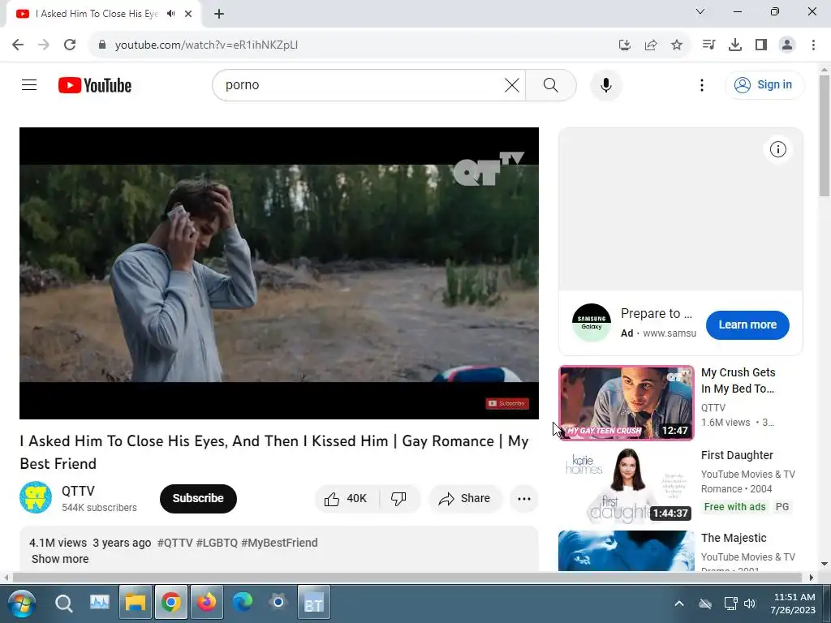This screenshot has width=831, height=623.
Task: Mute tab via speaker icon on tab
Action: point(170,14)
